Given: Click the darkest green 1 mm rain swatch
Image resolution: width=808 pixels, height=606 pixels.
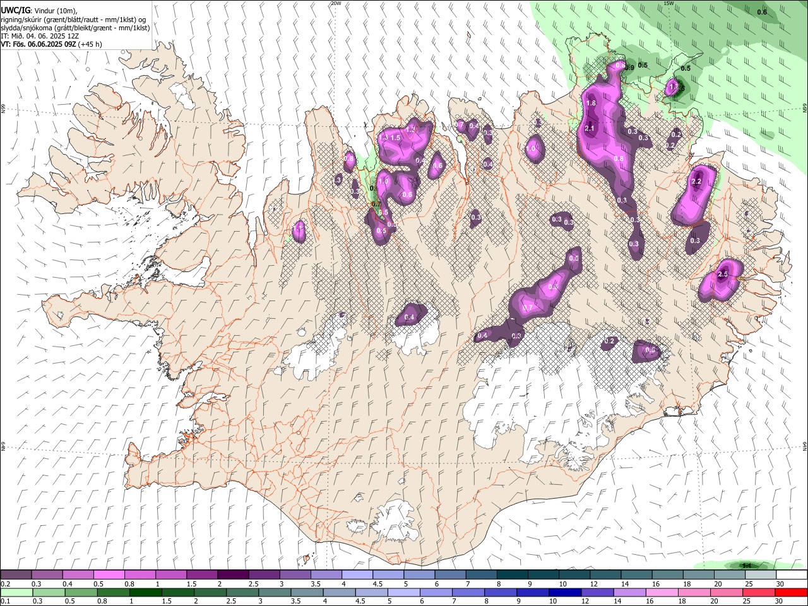Looking at the screenshot, I should pyautogui.click(x=146, y=593).
